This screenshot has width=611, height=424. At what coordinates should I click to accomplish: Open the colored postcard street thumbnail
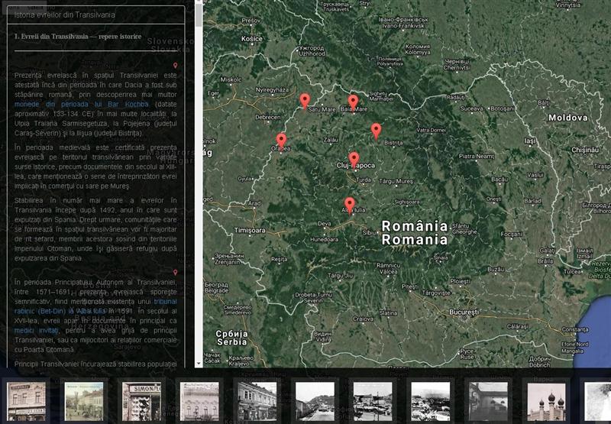pyautogui.click(x=84, y=401)
